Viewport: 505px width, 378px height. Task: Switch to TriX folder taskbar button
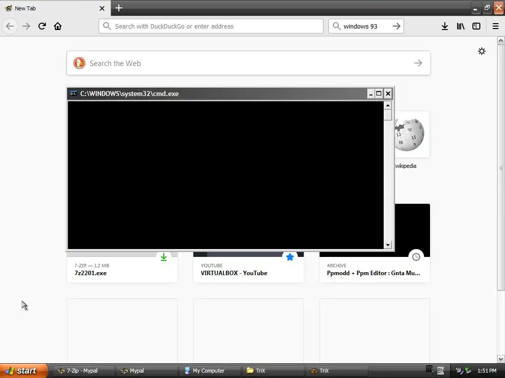[x=272, y=371]
